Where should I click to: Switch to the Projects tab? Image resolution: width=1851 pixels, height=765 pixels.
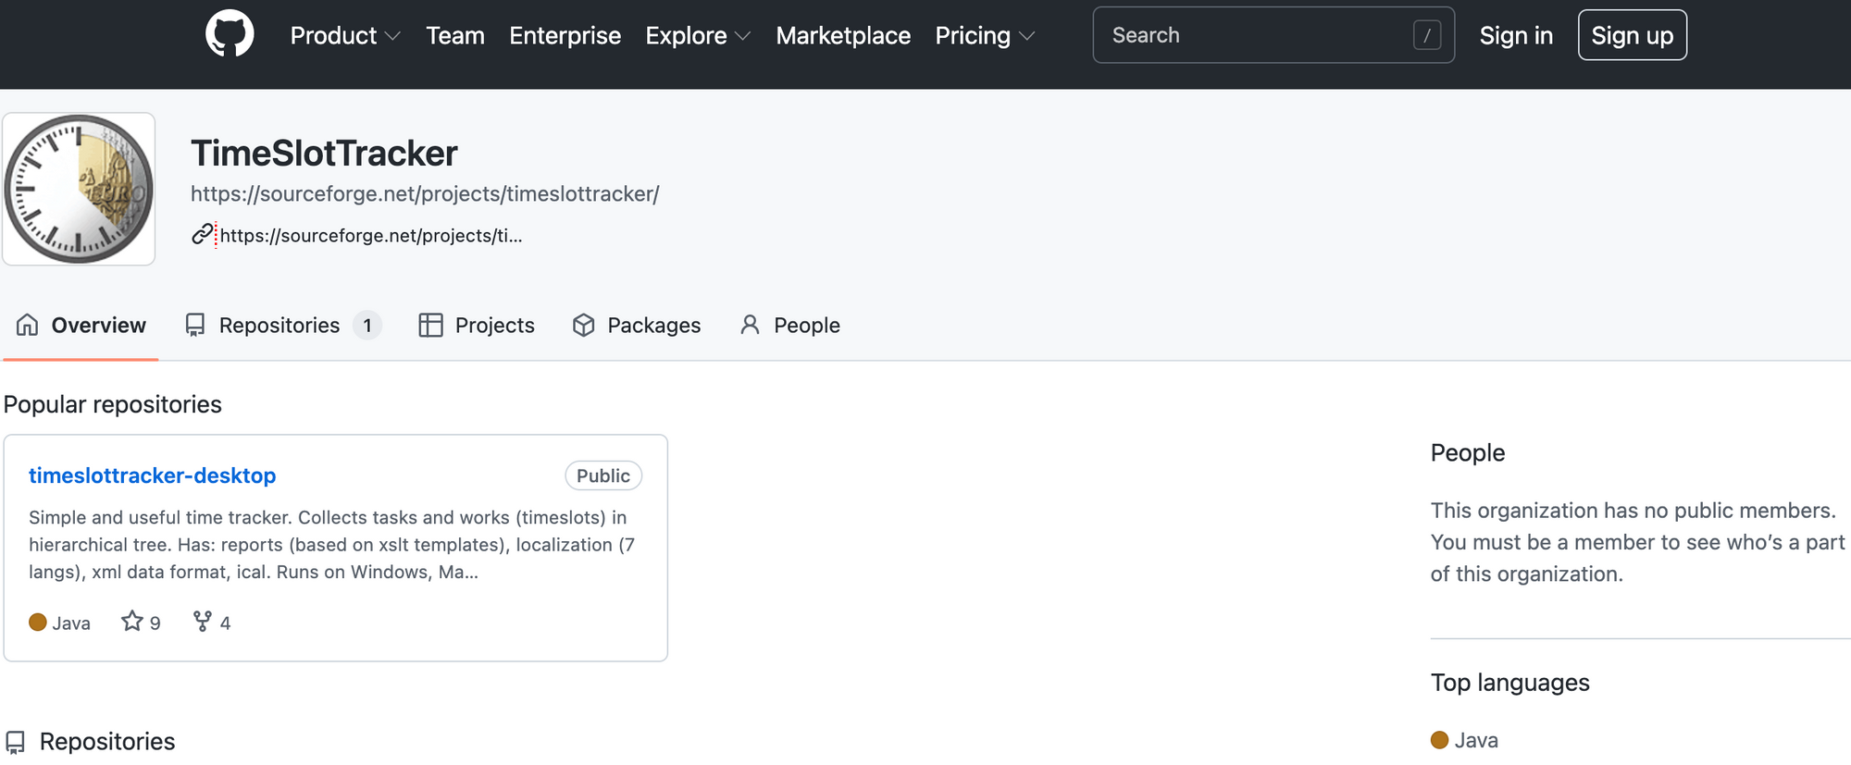click(x=477, y=325)
